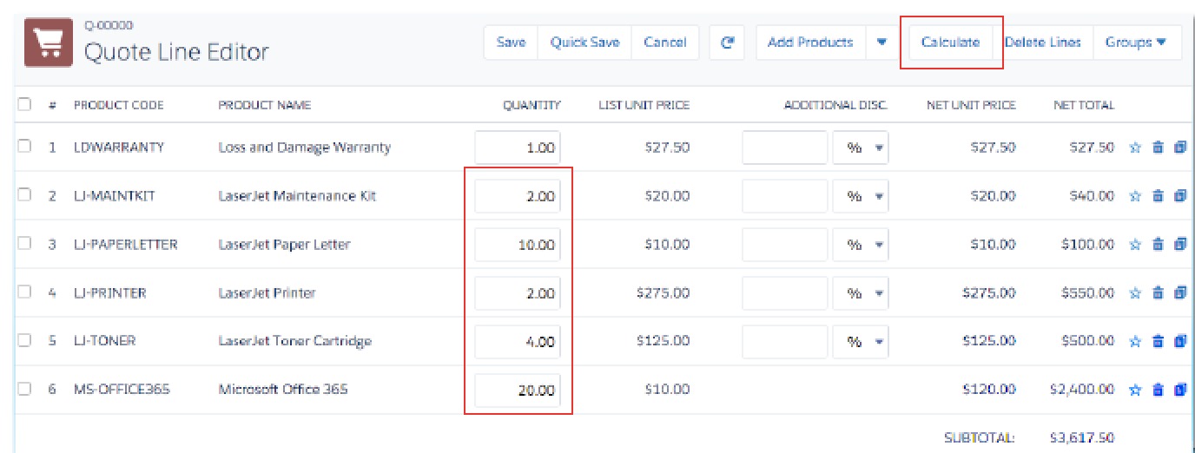Screen dimensions: 1195x453
Task: Click the refresh icon in the toolbar
Action: 727,43
